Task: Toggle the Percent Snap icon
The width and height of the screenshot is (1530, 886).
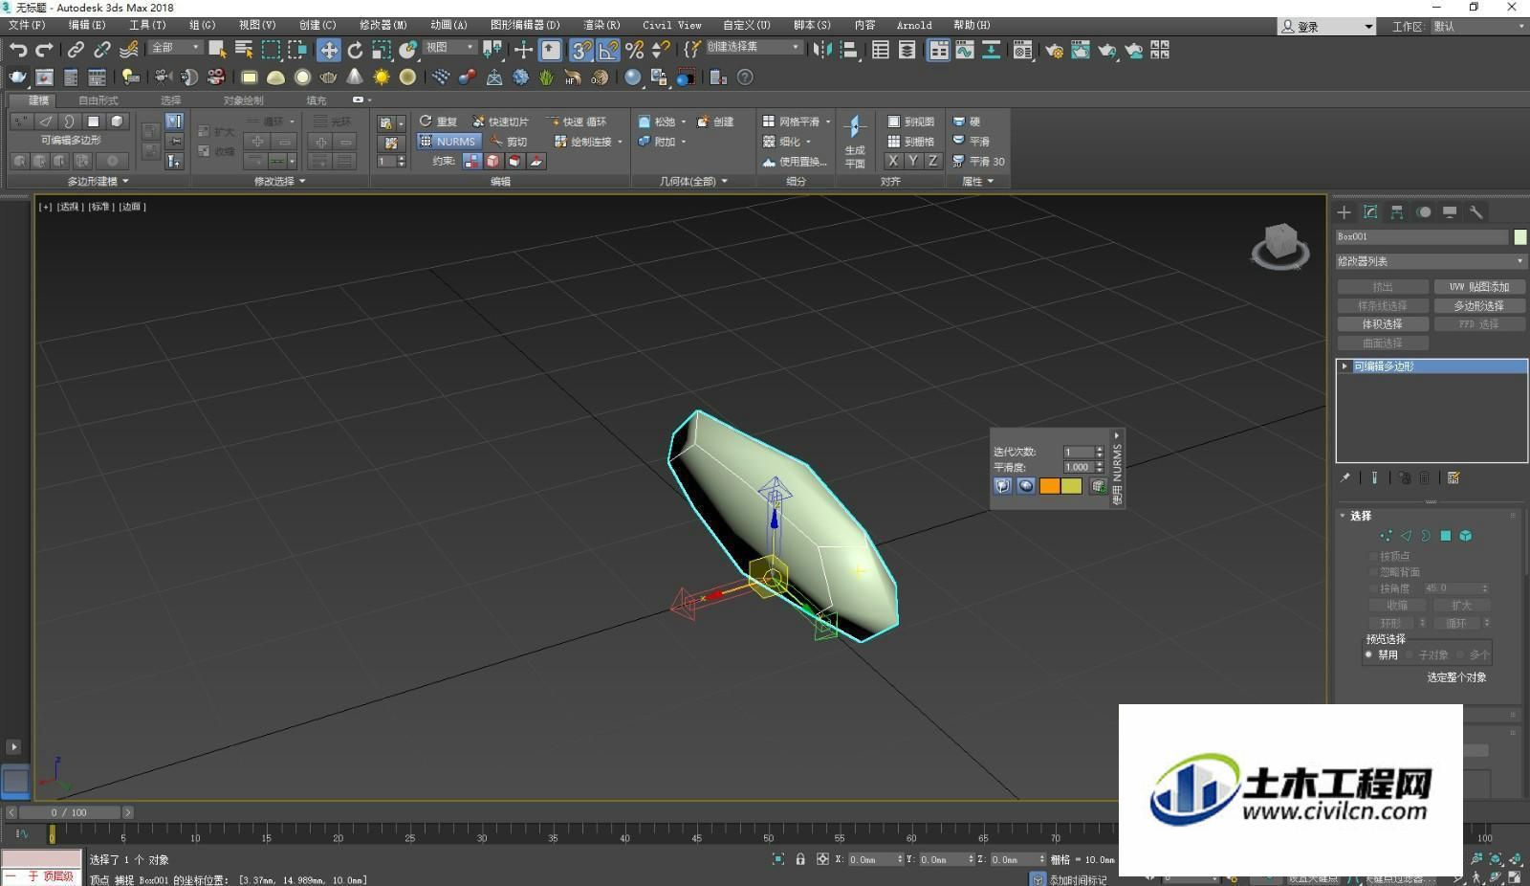Action: [x=633, y=50]
